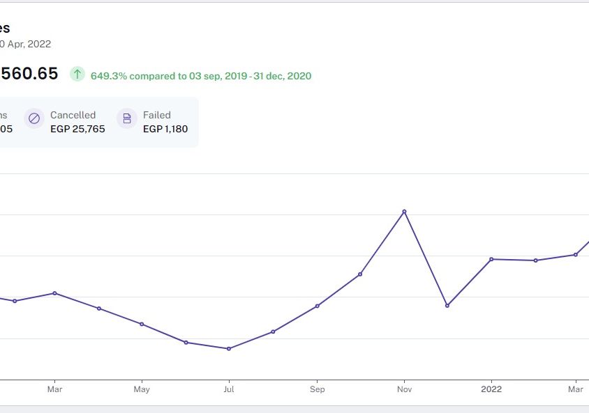The image size is (589, 413).
Task: Click the Failed EGP 1,180 stat card
Action: tap(155, 122)
